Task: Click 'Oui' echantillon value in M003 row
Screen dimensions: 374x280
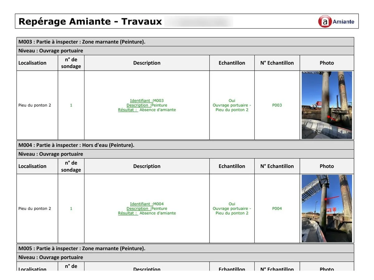Action: coord(232,101)
